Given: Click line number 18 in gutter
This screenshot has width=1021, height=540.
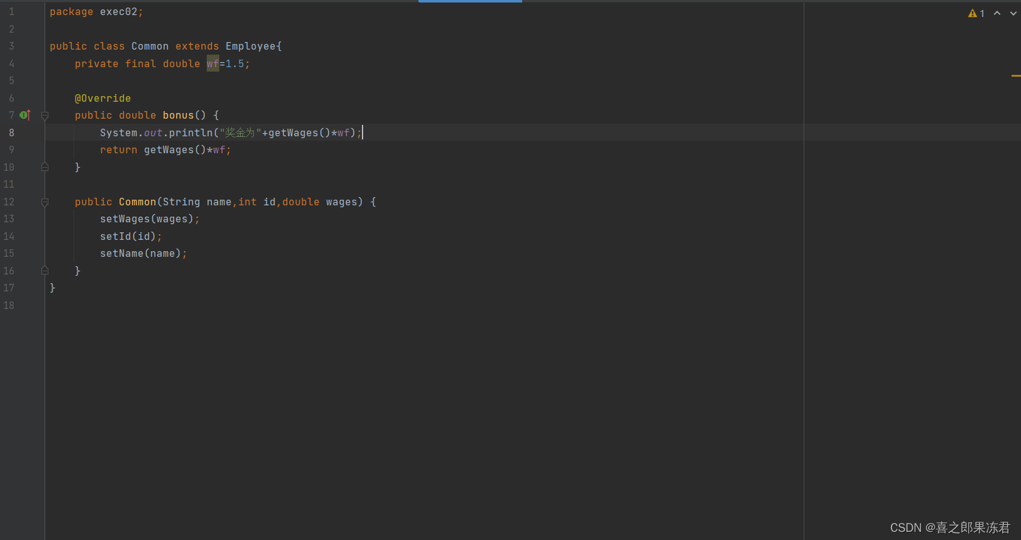Looking at the screenshot, I should [x=9, y=306].
